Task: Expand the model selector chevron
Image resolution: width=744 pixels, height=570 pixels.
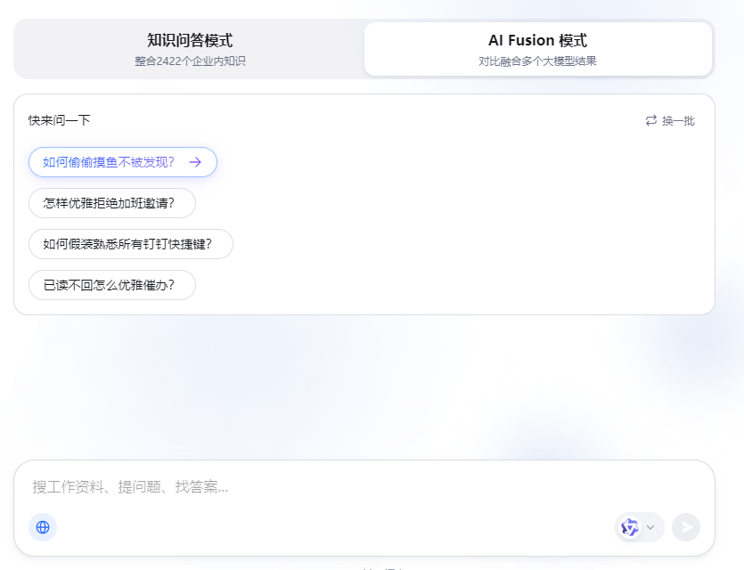Action: [x=650, y=527]
